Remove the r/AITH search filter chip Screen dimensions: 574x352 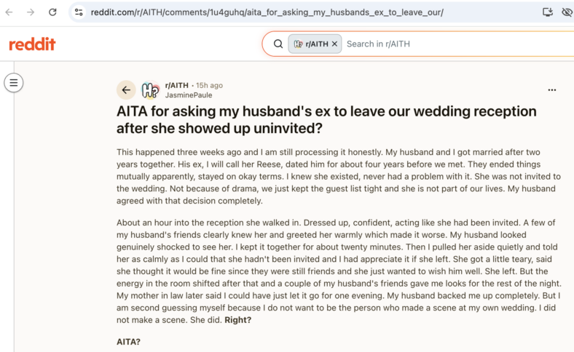point(334,44)
